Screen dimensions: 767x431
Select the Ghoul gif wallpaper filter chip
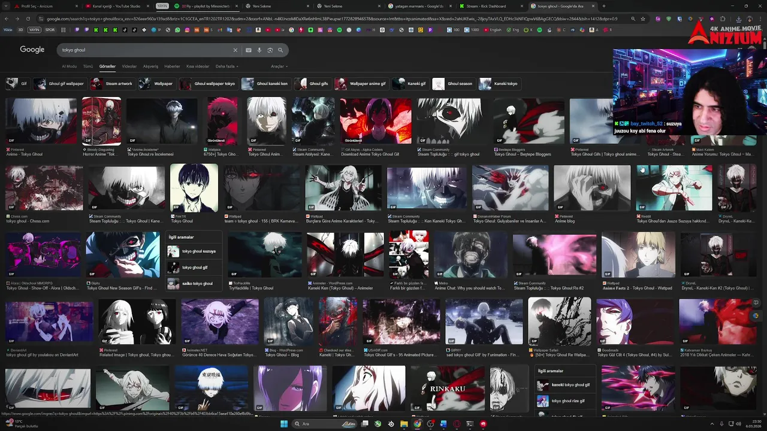coord(60,84)
